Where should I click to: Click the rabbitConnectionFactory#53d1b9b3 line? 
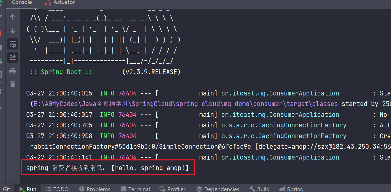pyautogui.click(x=210, y=147)
